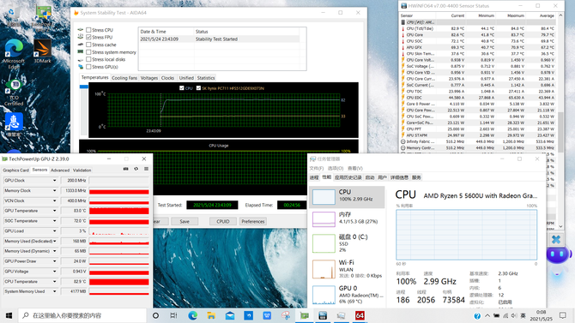The width and height of the screenshot is (575, 323).
Task: Open the Advanced tab in GPU-Z
Action: point(60,170)
